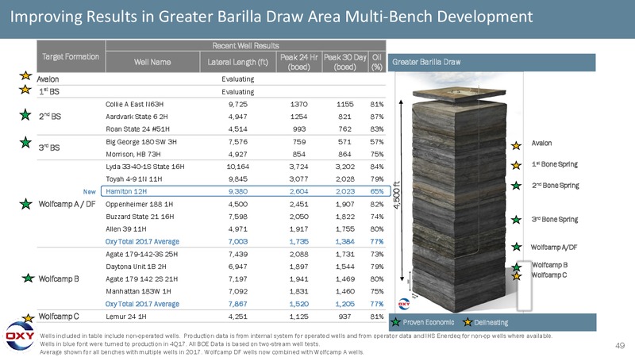Click the 87% oil value for Aardvark State
The height and width of the screenshot is (357, 635).
(x=377, y=117)
